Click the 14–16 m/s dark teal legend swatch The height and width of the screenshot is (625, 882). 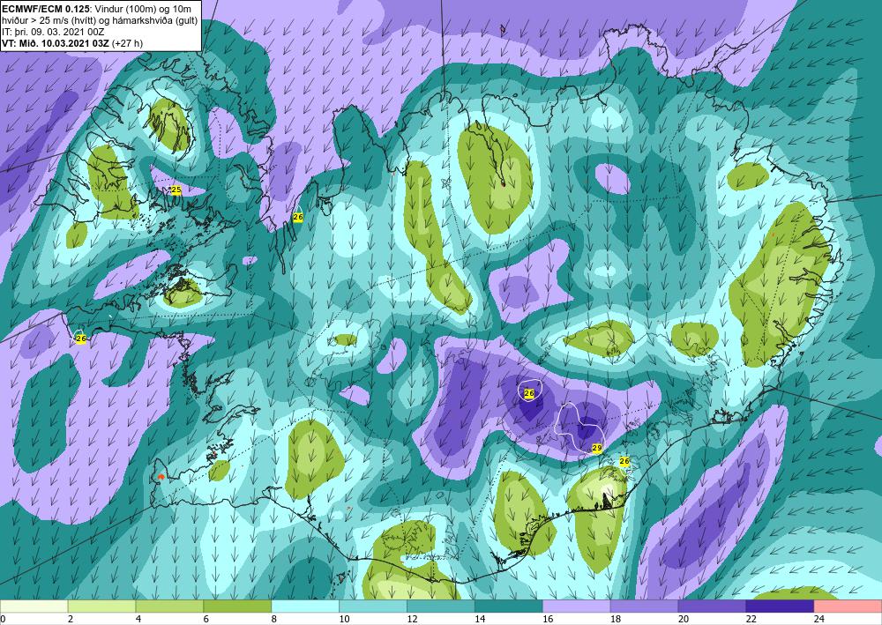(509, 606)
